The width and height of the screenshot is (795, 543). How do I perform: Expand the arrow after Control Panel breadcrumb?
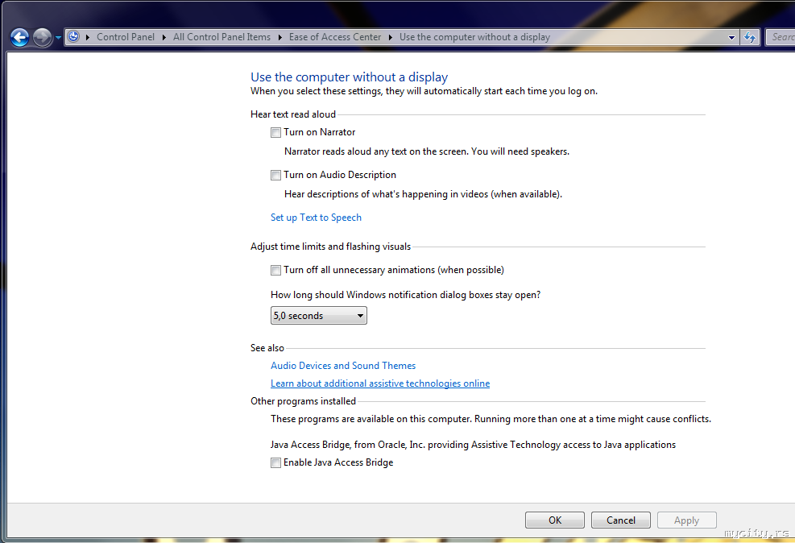point(164,37)
